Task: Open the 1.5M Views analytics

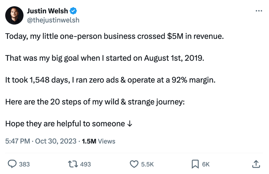Action: (x=98, y=141)
